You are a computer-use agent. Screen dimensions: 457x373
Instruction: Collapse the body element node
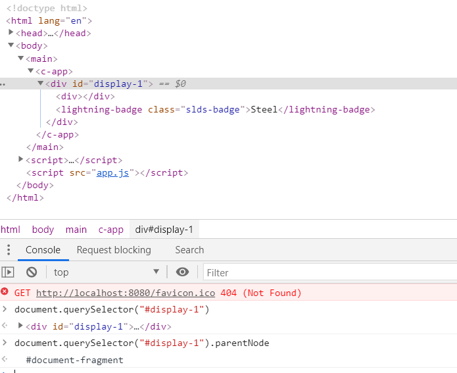(11, 45)
